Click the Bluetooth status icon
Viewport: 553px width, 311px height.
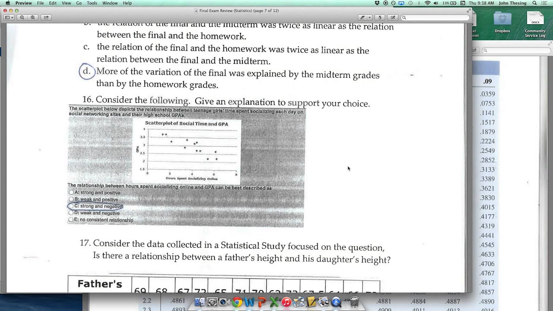419,3
